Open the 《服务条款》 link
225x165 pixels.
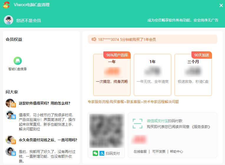[201, 127]
